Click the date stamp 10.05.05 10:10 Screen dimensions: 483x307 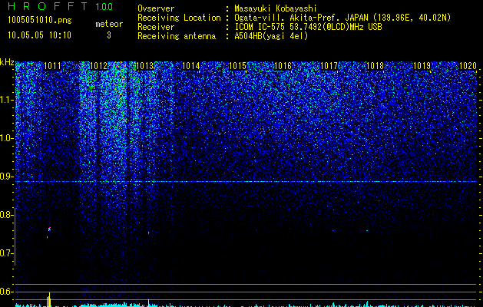[x=39, y=35]
